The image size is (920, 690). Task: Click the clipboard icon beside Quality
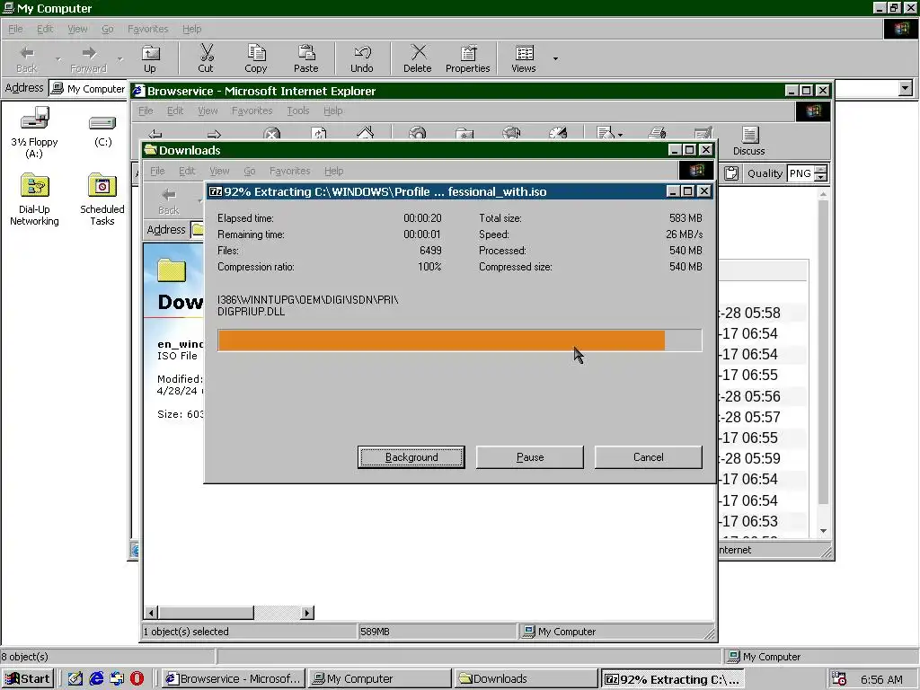(731, 173)
